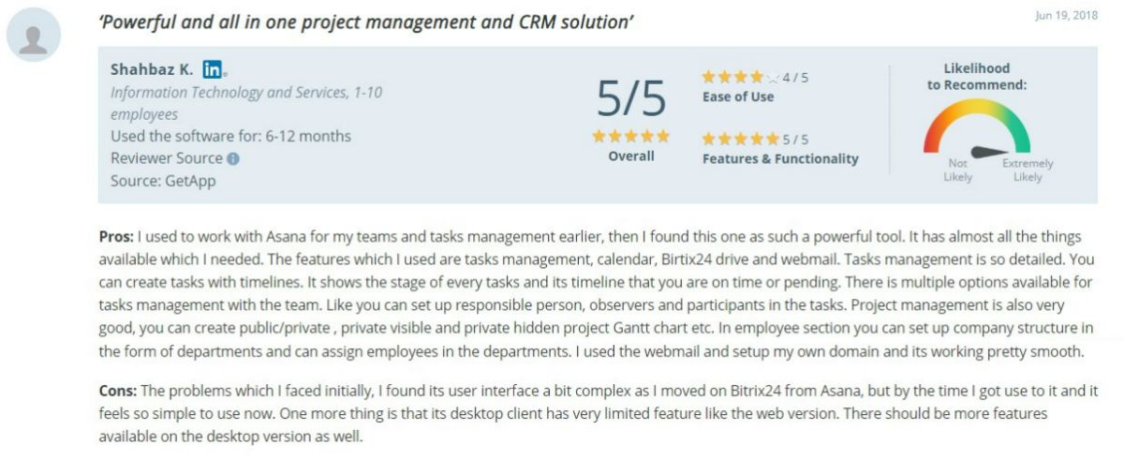Click the 'Ease of Use' label
This screenshot has width=1124, height=459.
[738, 97]
